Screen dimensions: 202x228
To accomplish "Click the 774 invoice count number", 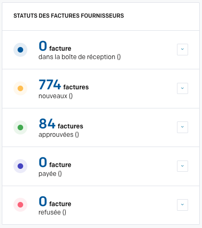I will (x=50, y=85).
